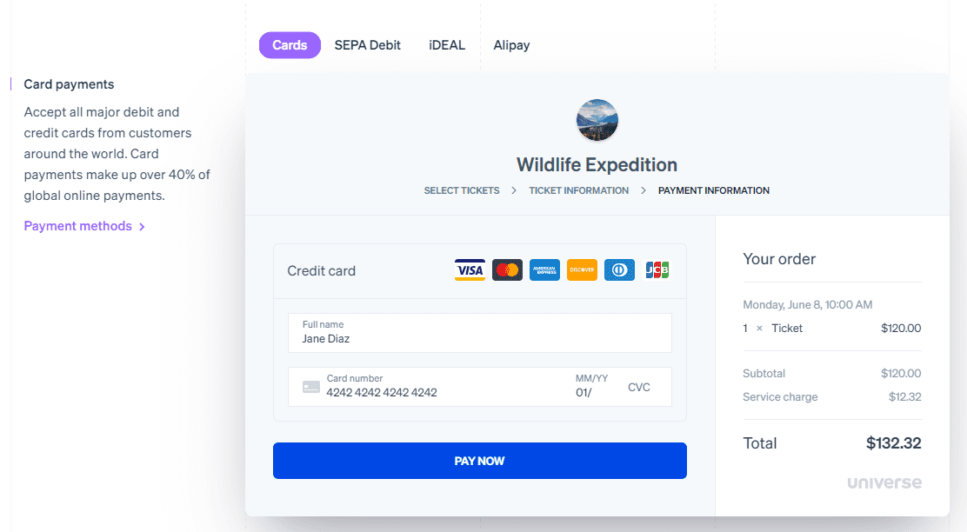The image size is (967, 532).
Task: Open the iDEAL payment tab
Action: pos(446,44)
